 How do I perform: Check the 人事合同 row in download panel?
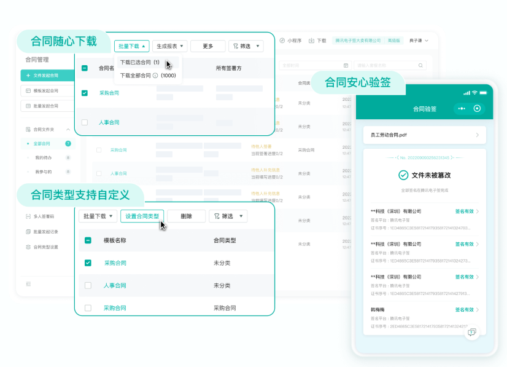(x=84, y=122)
